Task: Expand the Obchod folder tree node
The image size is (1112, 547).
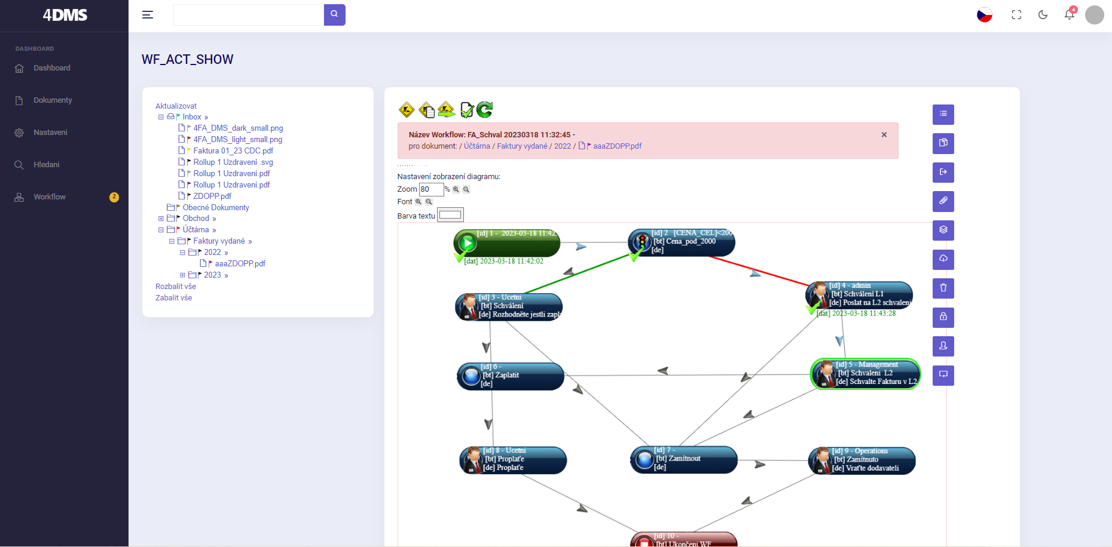Action: 161,219
